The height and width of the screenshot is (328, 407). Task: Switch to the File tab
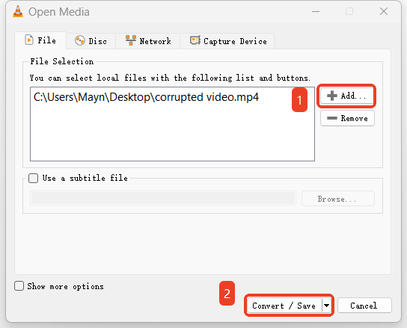click(x=40, y=40)
